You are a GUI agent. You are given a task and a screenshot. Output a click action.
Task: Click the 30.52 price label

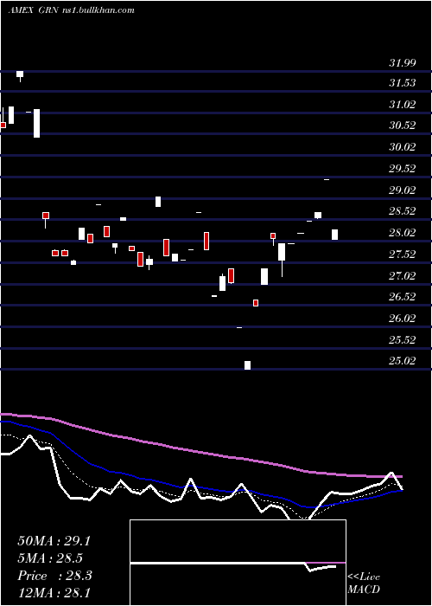pos(403,126)
